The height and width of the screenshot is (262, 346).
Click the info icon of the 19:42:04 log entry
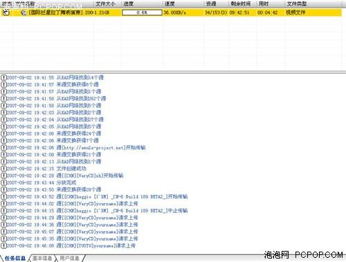coord(3,120)
